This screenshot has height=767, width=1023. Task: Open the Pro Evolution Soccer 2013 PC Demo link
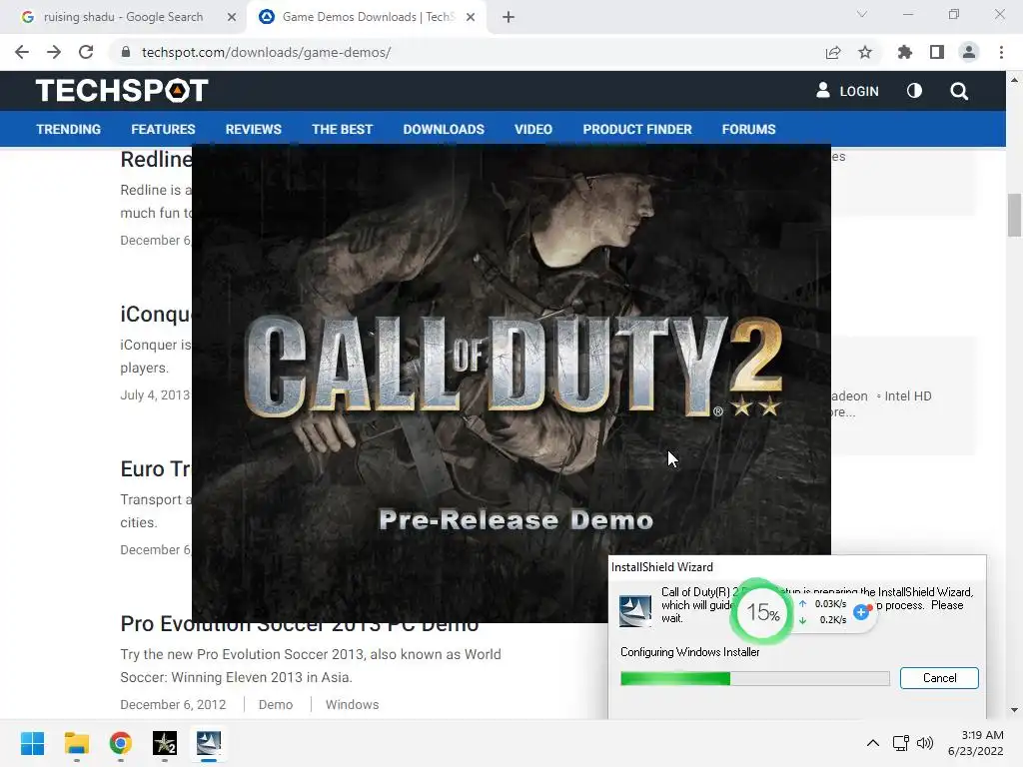[x=299, y=624]
